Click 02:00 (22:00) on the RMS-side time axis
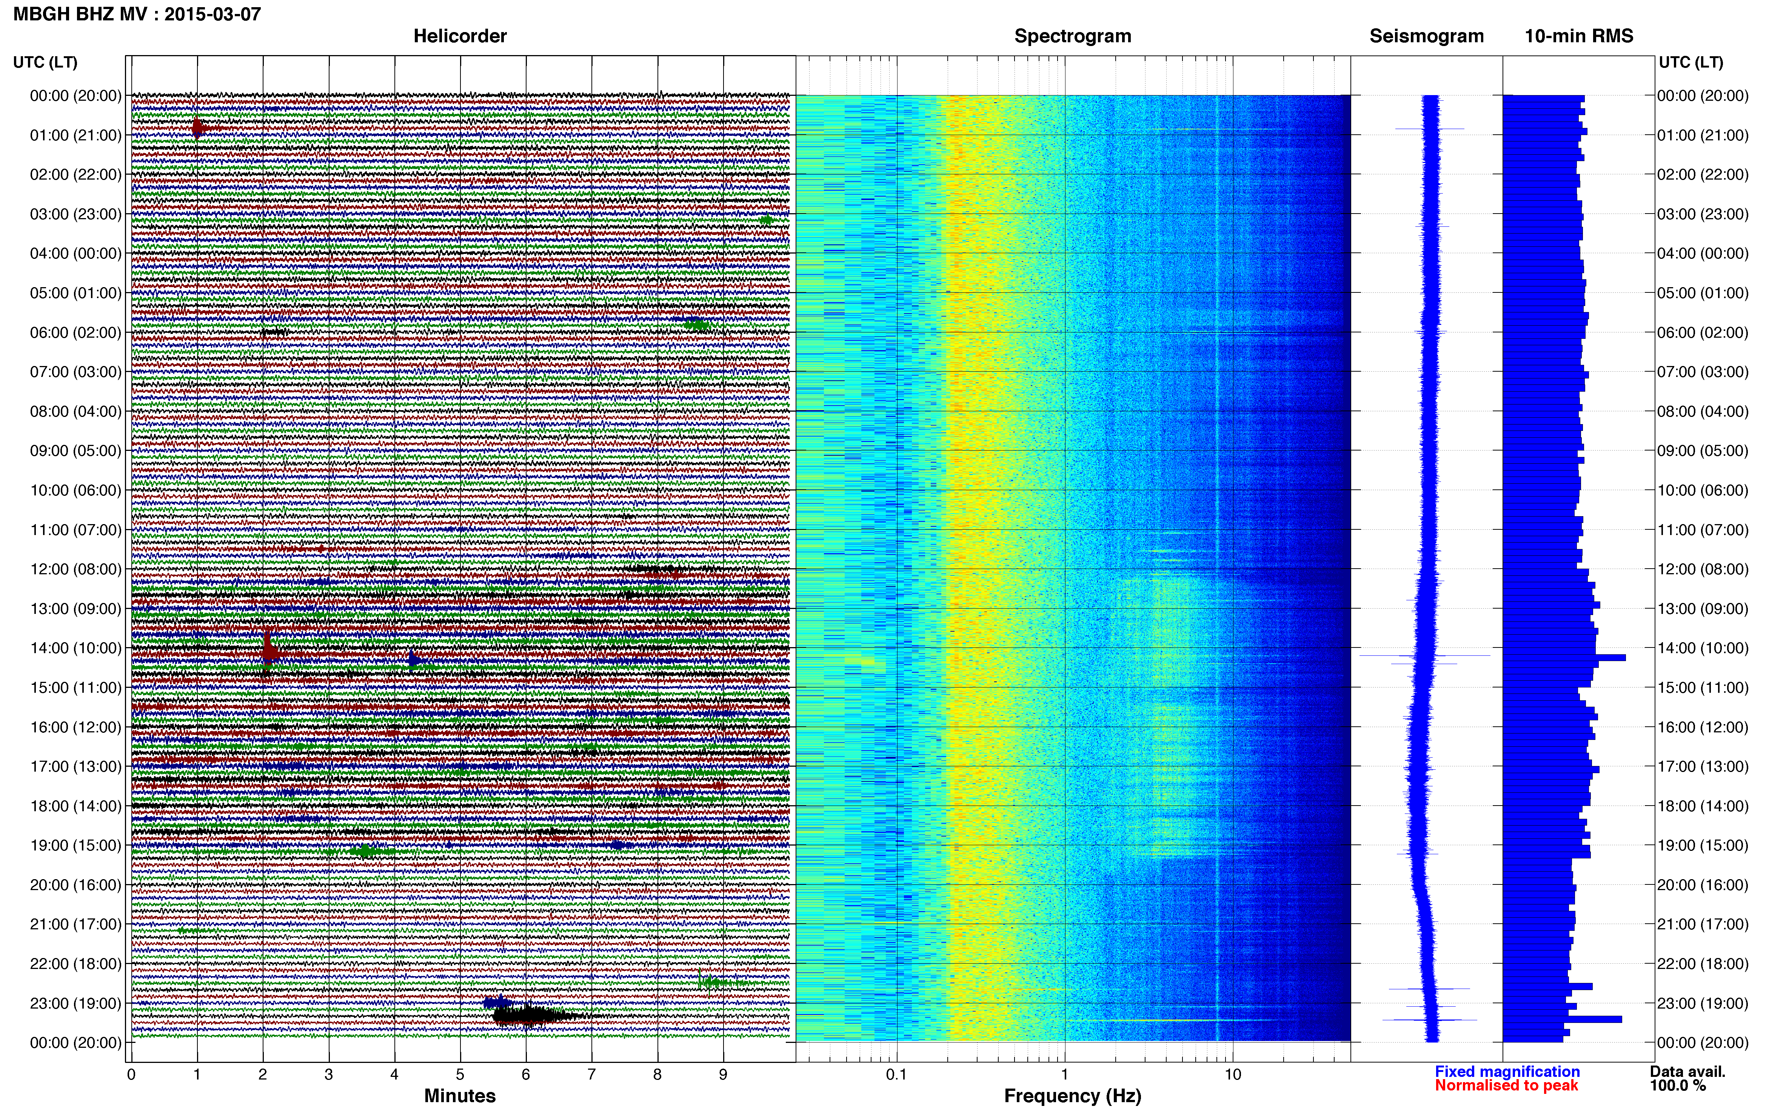 click(1703, 174)
